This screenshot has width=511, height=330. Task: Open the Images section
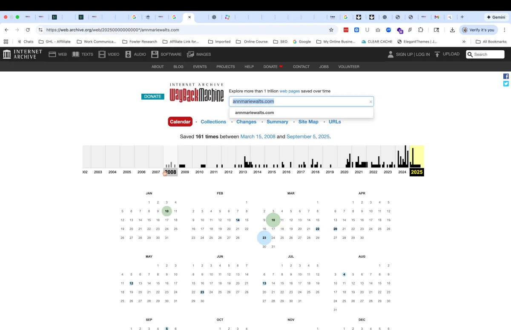[x=199, y=54]
